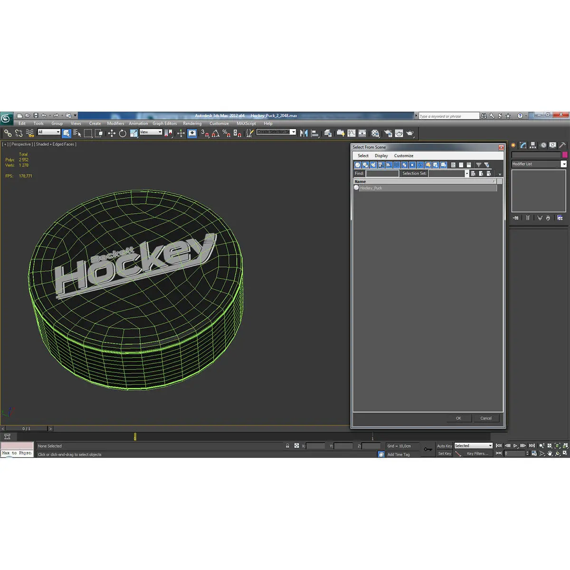Open the Motion command panel tab
Screen dimensions: 570x570
[543, 145]
